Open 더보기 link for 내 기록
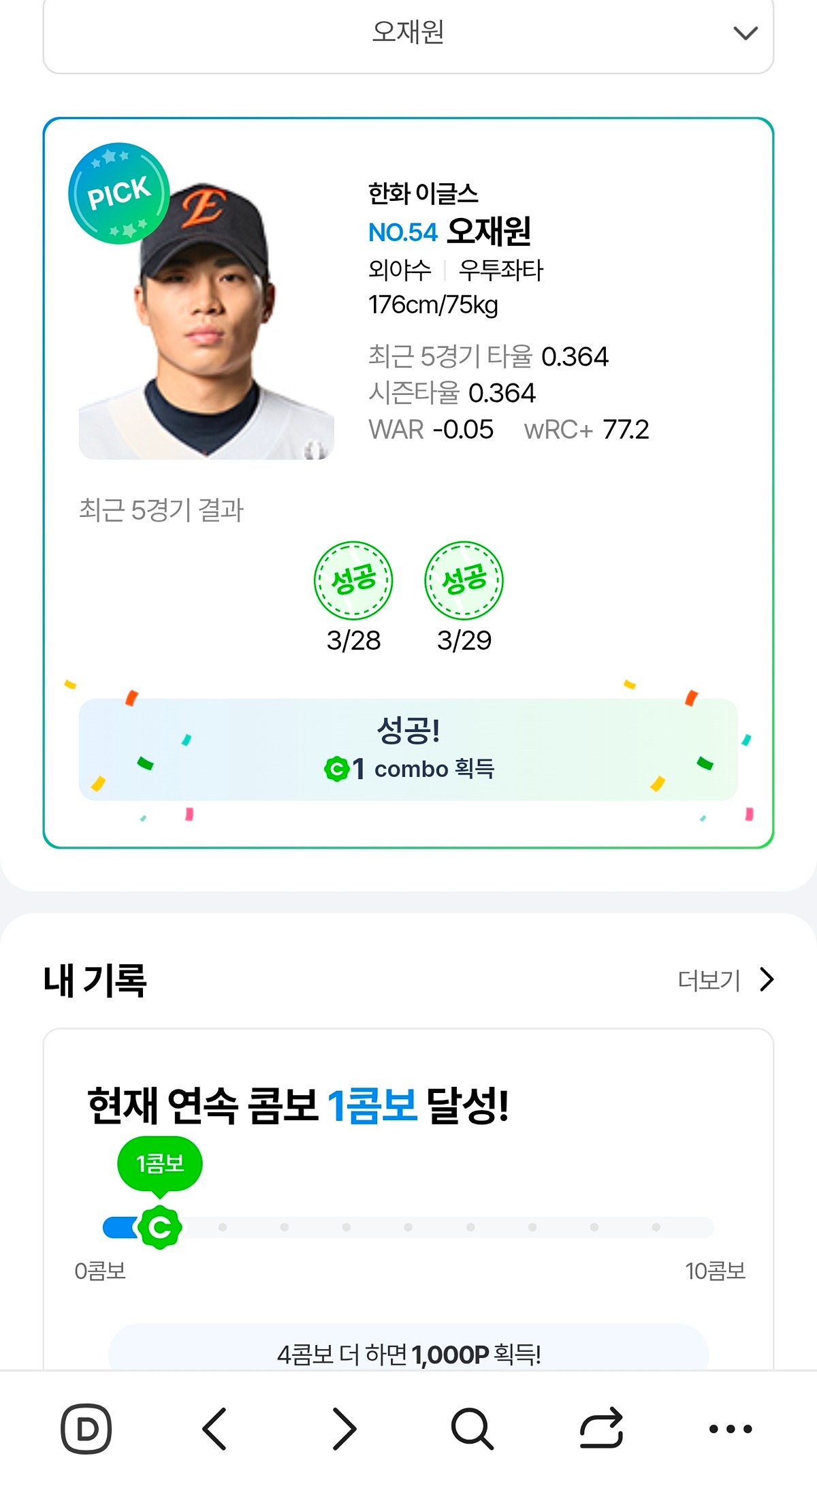Screen dimensions: 817x1488 pyautogui.click(x=709, y=980)
